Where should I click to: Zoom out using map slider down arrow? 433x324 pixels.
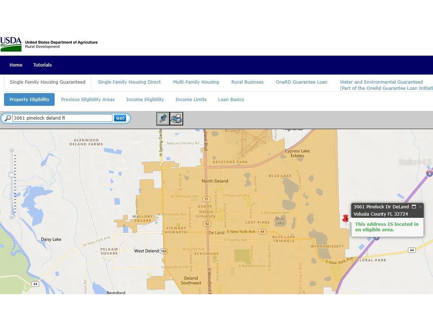pyautogui.click(x=12, y=217)
